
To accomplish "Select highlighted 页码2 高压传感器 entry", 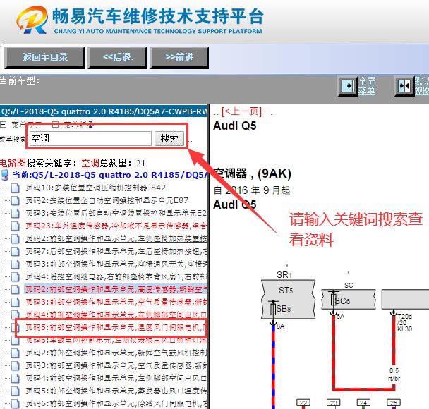I will tap(116, 289).
